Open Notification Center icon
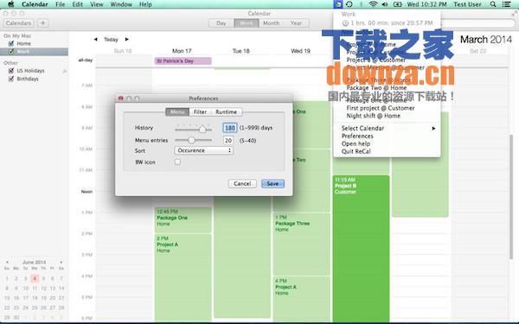The height and width of the screenshot is (324, 519). point(506,4)
